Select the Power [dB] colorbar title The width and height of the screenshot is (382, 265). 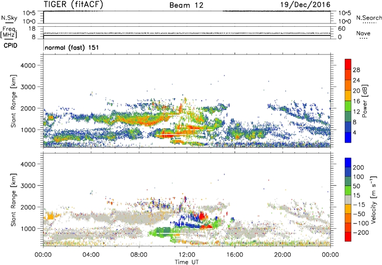364,101
